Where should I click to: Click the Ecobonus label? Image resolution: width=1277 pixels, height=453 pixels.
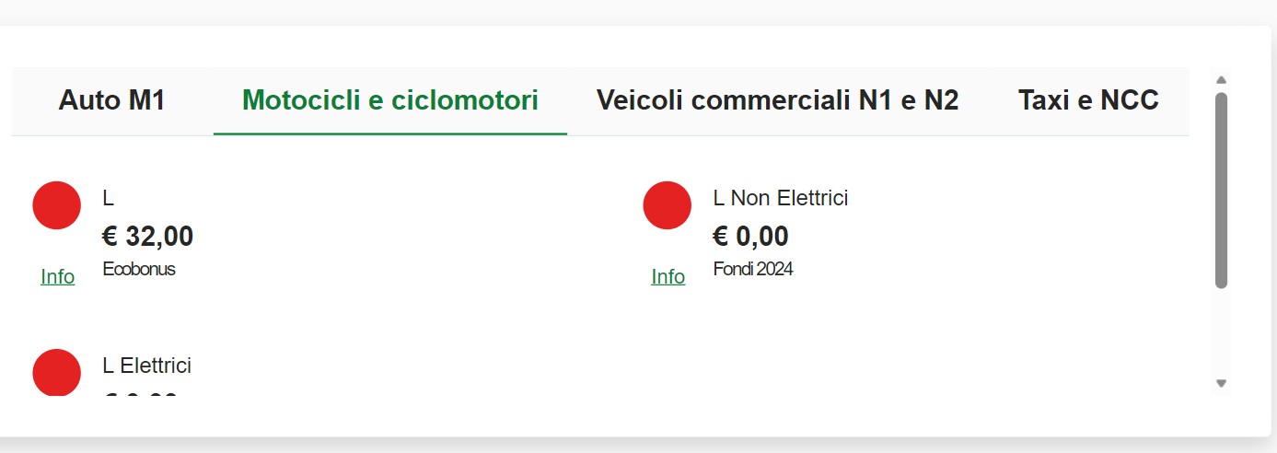point(139,270)
